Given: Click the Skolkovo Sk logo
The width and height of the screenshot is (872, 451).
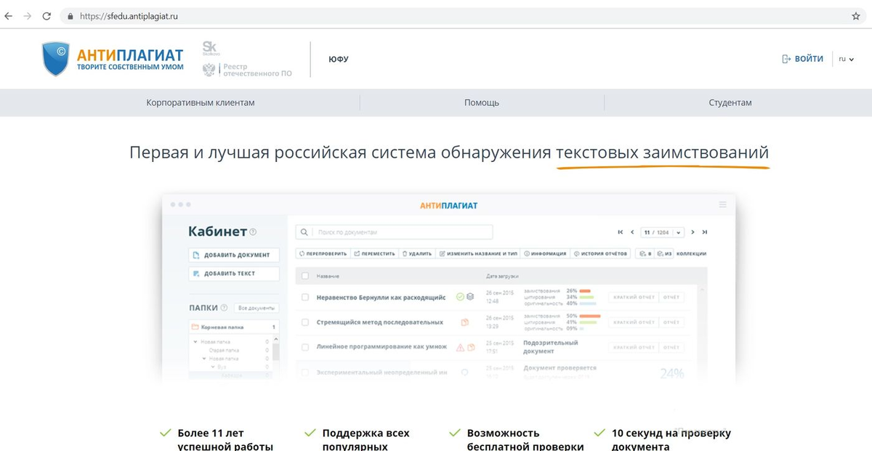Looking at the screenshot, I should coord(210,48).
